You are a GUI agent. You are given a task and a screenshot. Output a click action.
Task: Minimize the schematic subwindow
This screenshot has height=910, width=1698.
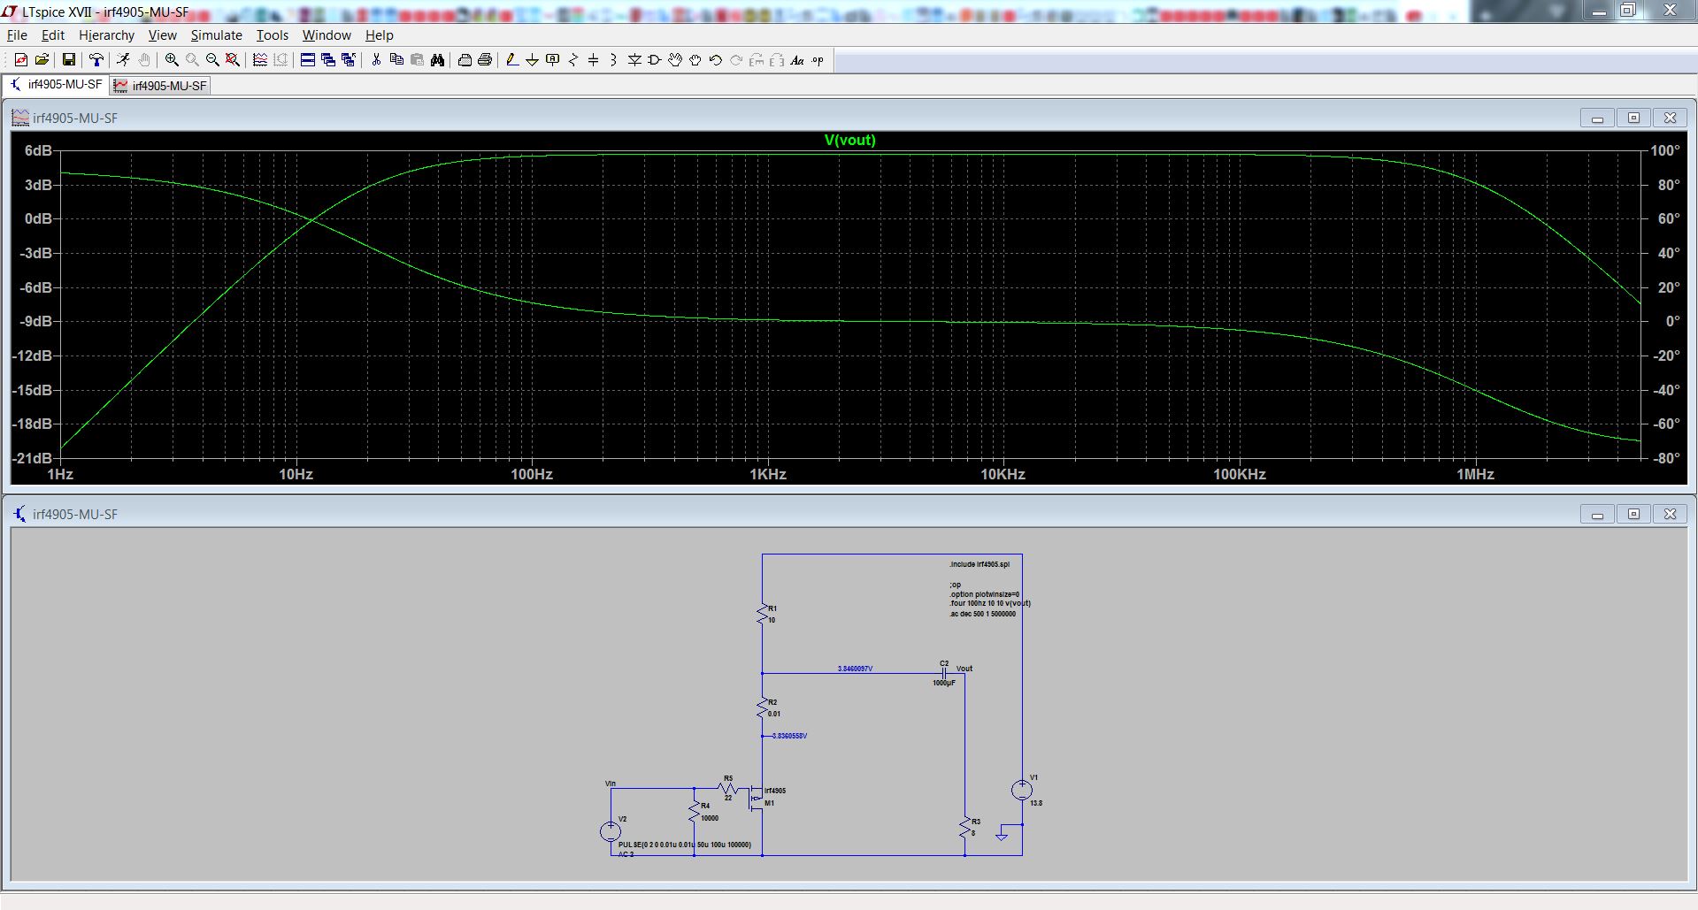pos(1597,514)
